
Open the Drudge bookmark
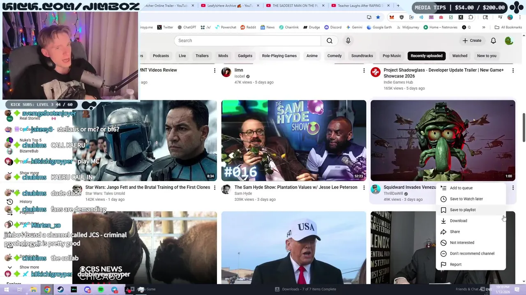(x=311, y=27)
